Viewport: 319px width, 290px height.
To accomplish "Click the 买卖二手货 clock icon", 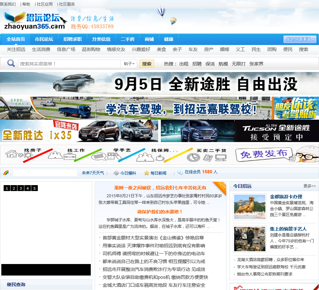I will point(193,157).
